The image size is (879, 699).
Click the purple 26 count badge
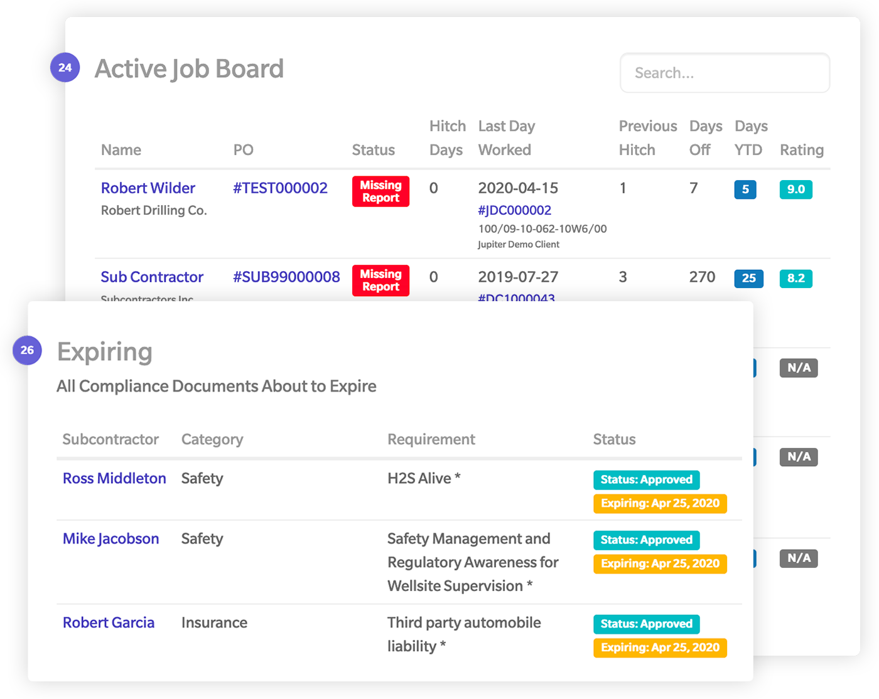point(27,350)
